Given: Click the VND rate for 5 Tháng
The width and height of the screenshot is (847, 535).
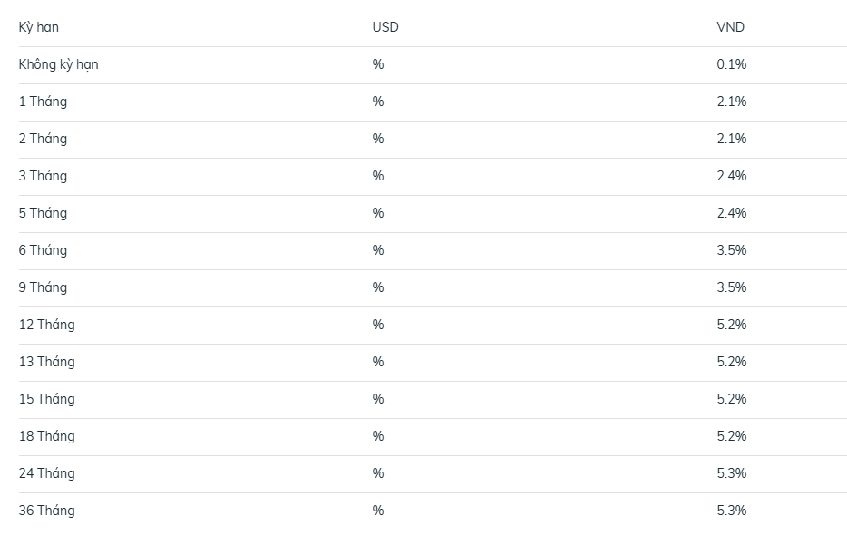Looking at the screenshot, I should 731,213.
